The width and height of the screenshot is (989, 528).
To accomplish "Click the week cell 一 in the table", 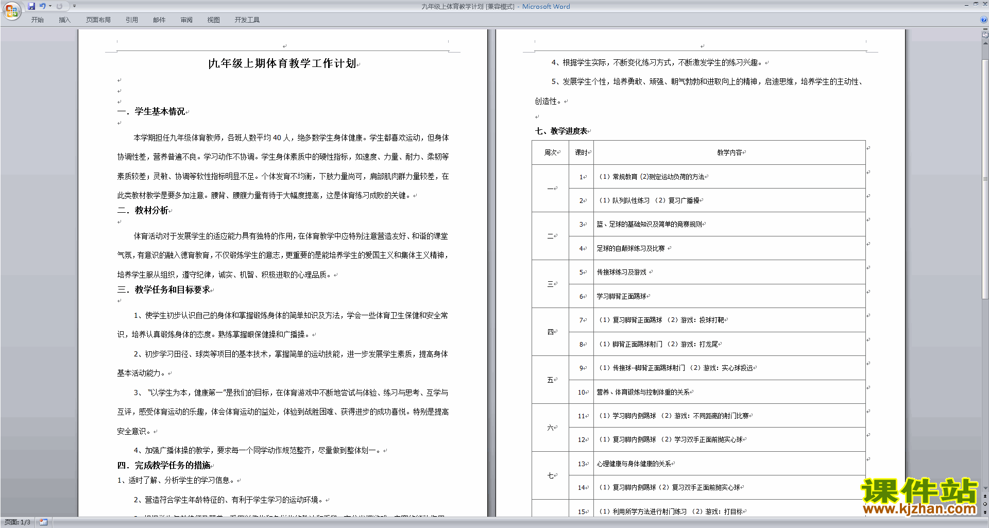I will coord(550,189).
